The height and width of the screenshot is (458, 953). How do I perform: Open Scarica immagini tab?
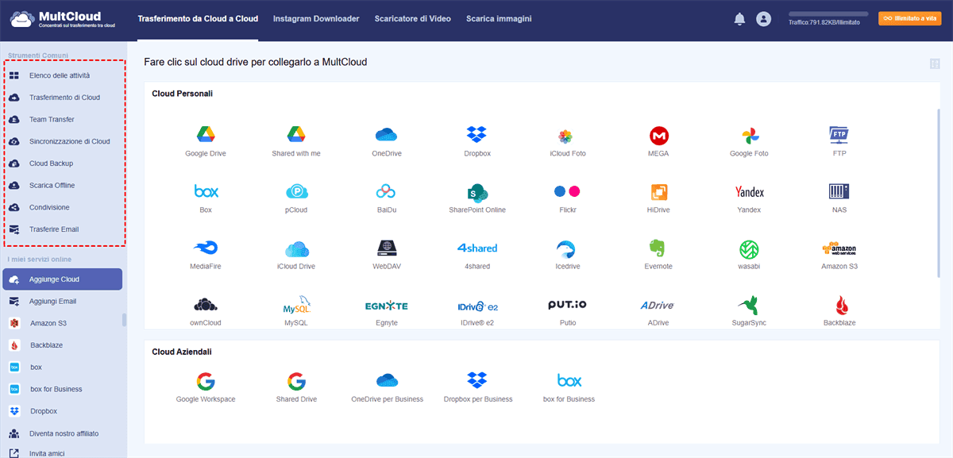coord(499,18)
